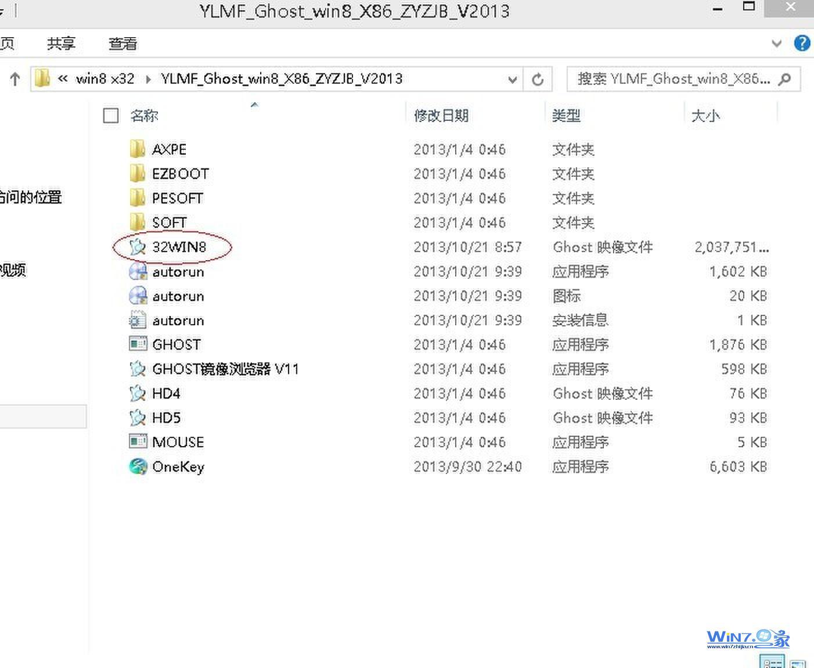Image resolution: width=814 pixels, height=668 pixels.
Task: Open the 共享 ribbon tab
Action: pos(61,44)
